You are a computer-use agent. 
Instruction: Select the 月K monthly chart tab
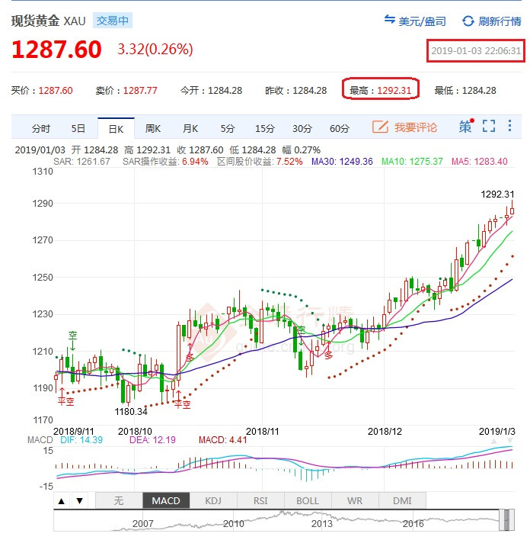(190, 128)
